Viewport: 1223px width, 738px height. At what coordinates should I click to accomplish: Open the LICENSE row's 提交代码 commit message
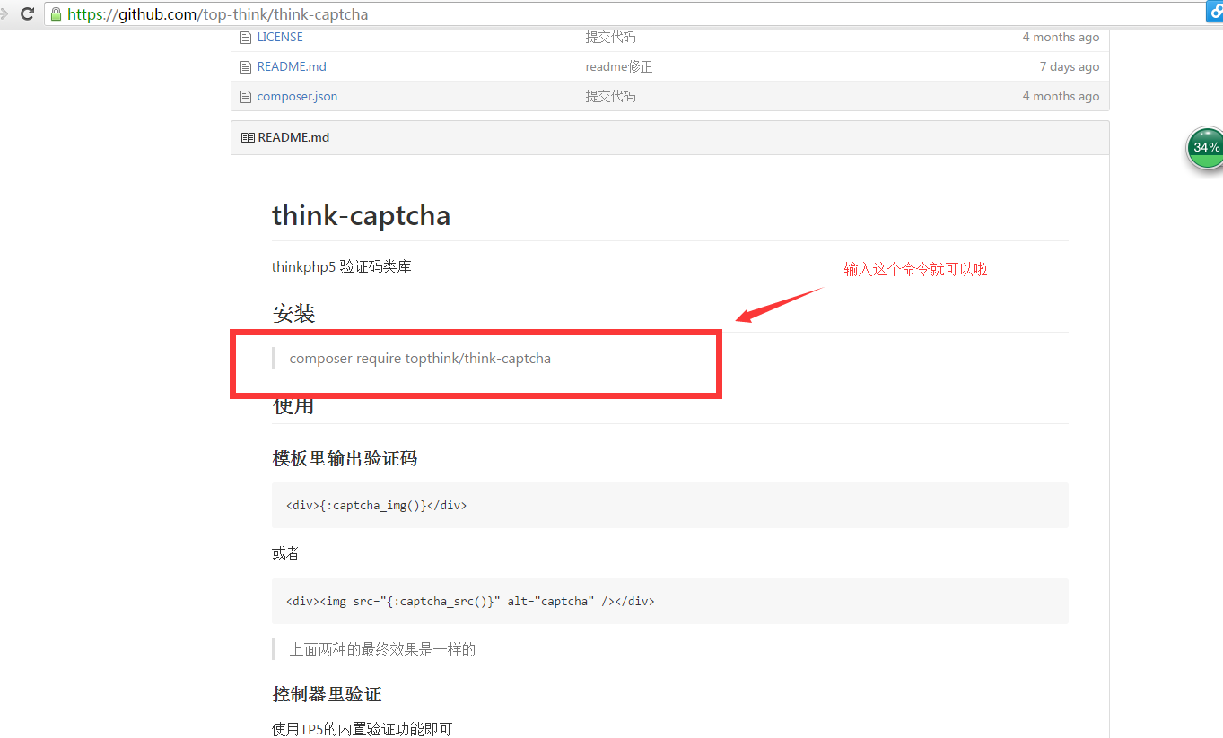click(x=610, y=37)
